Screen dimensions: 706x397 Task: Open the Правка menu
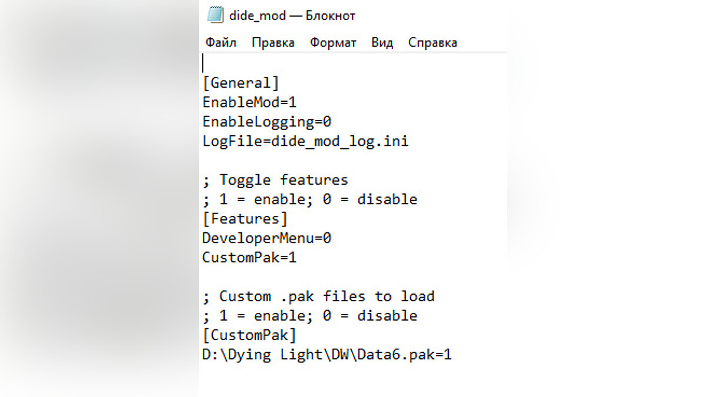(x=273, y=42)
